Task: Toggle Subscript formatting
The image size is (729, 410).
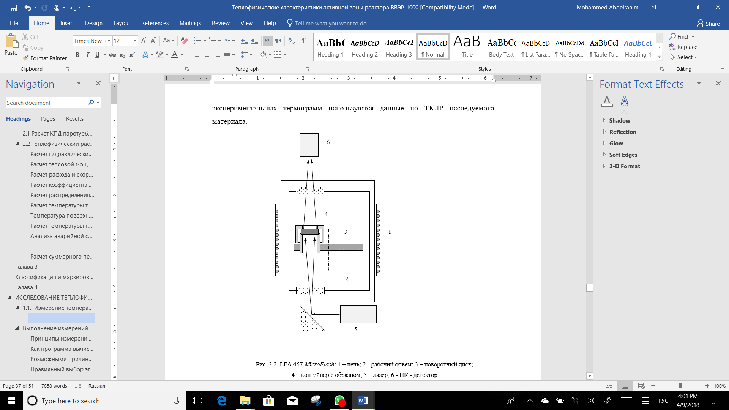Action: (122, 55)
